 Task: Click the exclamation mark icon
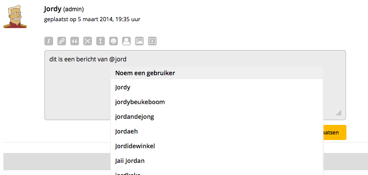pos(101,41)
